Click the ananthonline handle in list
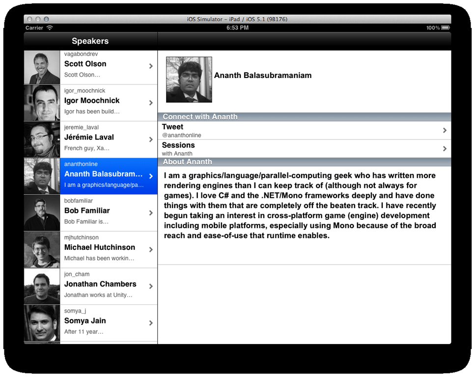The height and width of the screenshot is (377, 475). [x=81, y=164]
